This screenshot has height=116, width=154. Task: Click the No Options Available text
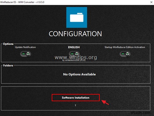[79, 74]
